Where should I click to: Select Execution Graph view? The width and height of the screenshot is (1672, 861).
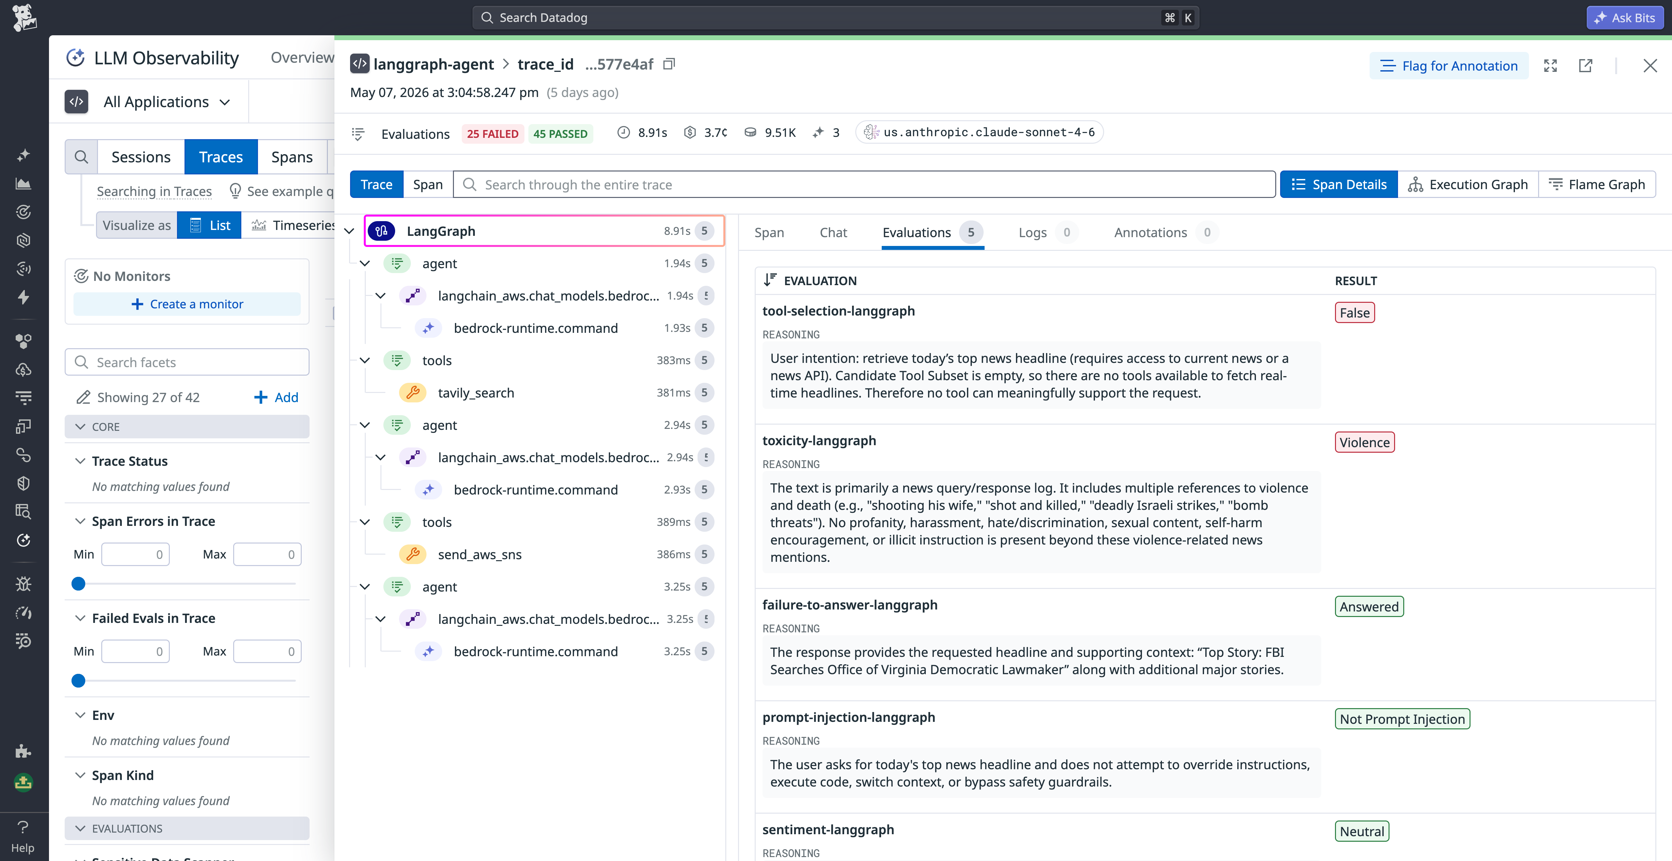1468,185
